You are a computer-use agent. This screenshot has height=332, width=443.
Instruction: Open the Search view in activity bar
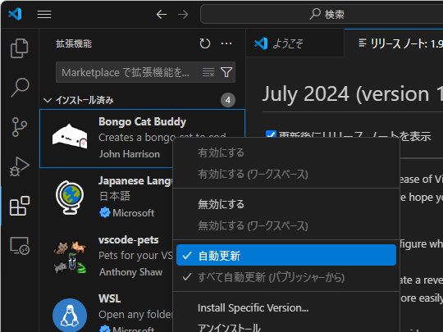click(20, 87)
